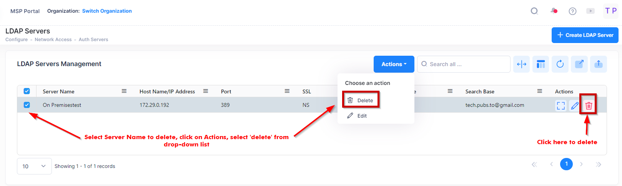Toggle the select-all header checkbox
This screenshot has height=186, width=622.
[x=27, y=91]
